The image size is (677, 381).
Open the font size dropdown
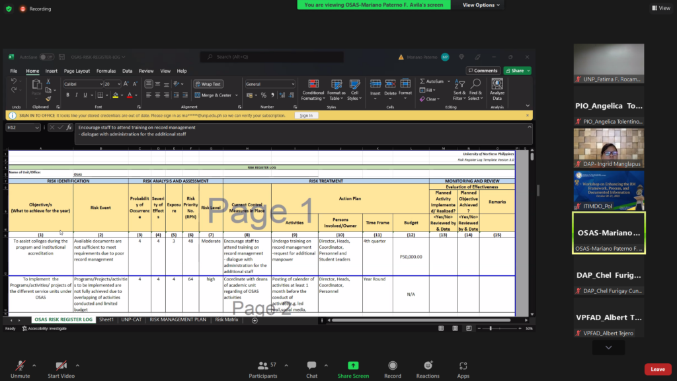pyautogui.click(x=119, y=84)
